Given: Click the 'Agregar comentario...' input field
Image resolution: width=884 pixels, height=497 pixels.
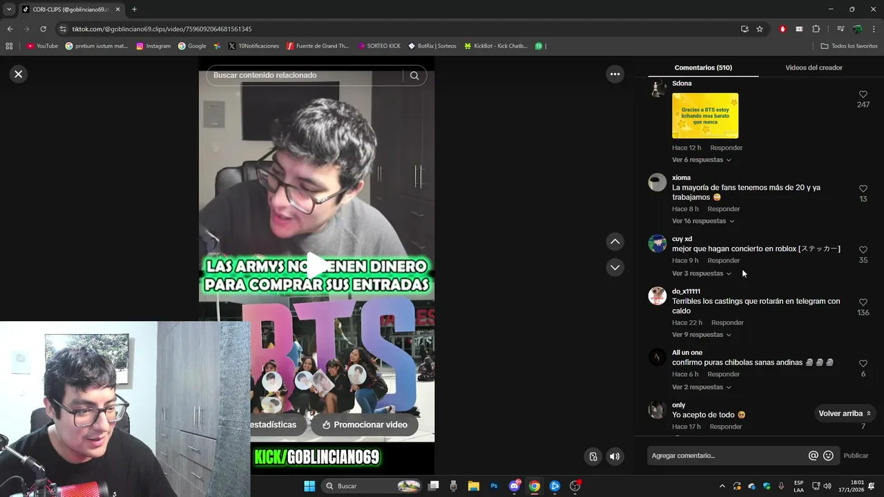Looking at the screenshot, I should 727,456.
